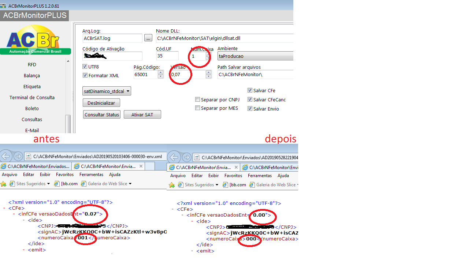Browse for log file with the '...' button
Screen dimensions: 453x262
tap(148, 38)
